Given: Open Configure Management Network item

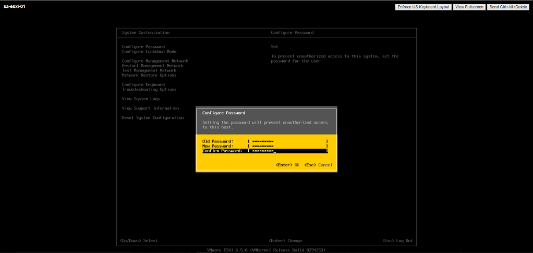Looking at the screenshot, I should point(155,61).
